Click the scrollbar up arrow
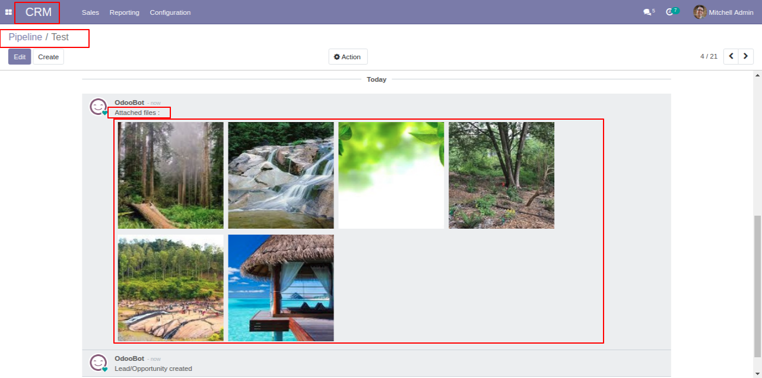Screen dimensions: 762x378 [x=757, y=75]
